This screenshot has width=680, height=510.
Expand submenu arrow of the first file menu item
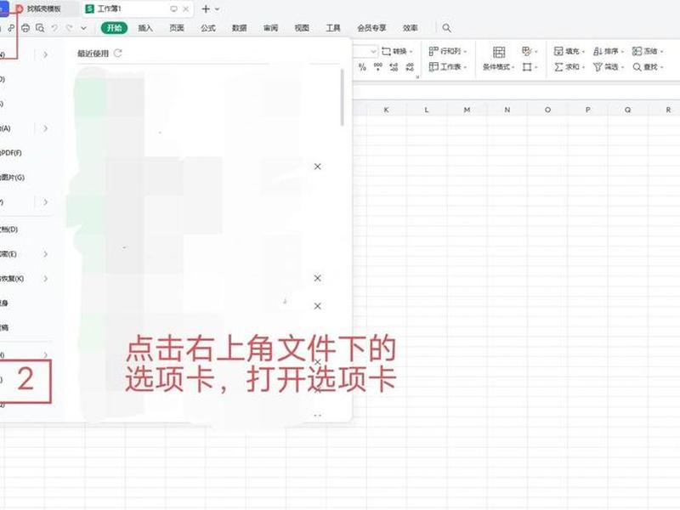[x=45, y=54]
